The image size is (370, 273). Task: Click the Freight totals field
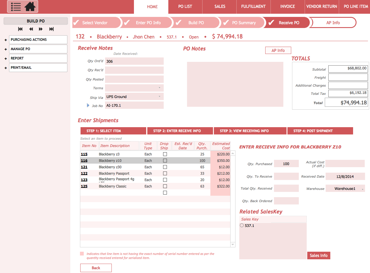tap(348, 77)
